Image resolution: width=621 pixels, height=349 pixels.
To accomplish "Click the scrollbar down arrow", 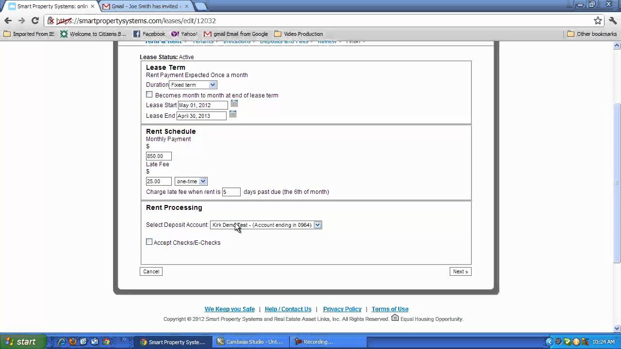I will tap(617, 329).
